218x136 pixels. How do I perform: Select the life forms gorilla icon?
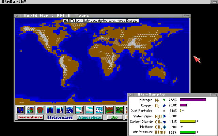click(119, 110)
